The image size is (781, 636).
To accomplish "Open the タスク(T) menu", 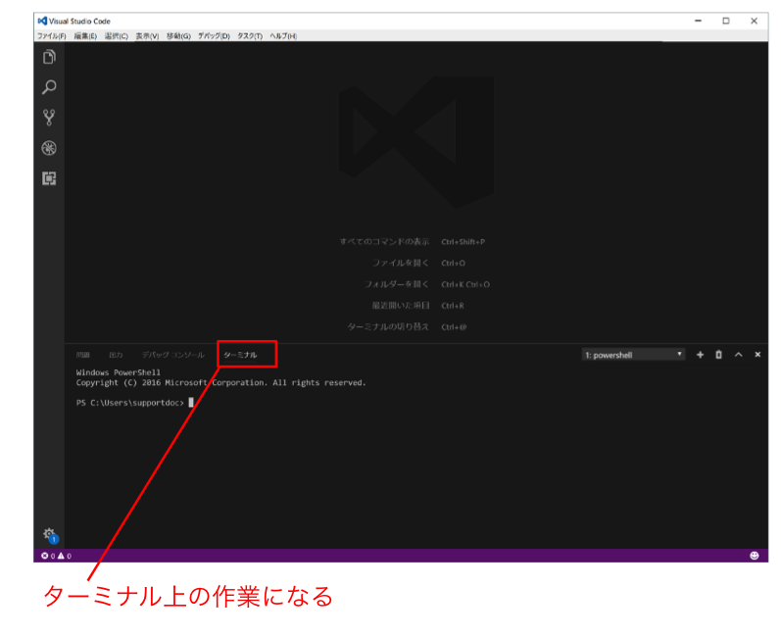I will [250, 36].
